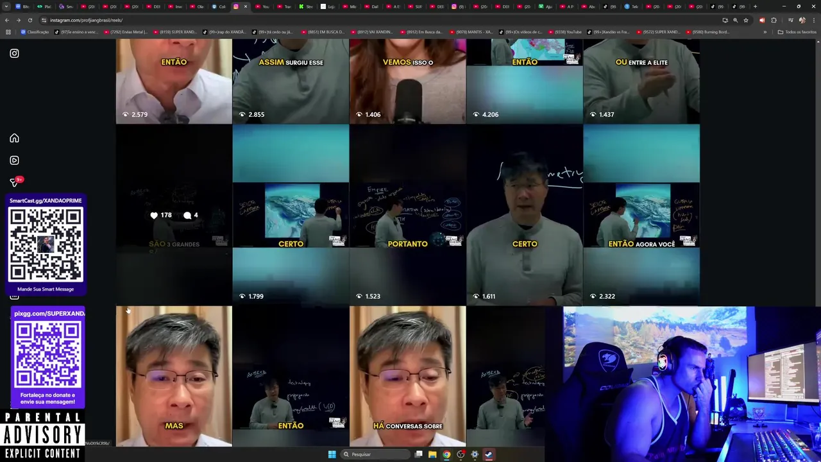Expand the tab search dropdown arrow

(x=6, y=6)
